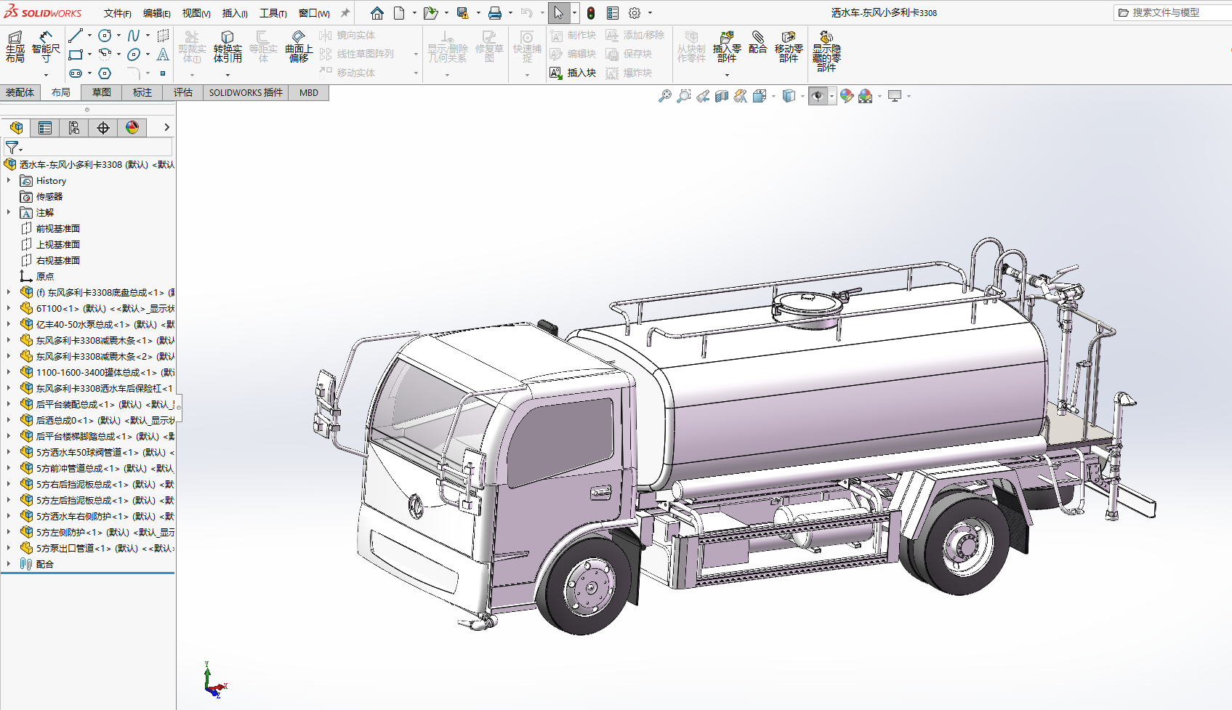
Task: Click the Rebuild traffic light icon
Action: 591,13
